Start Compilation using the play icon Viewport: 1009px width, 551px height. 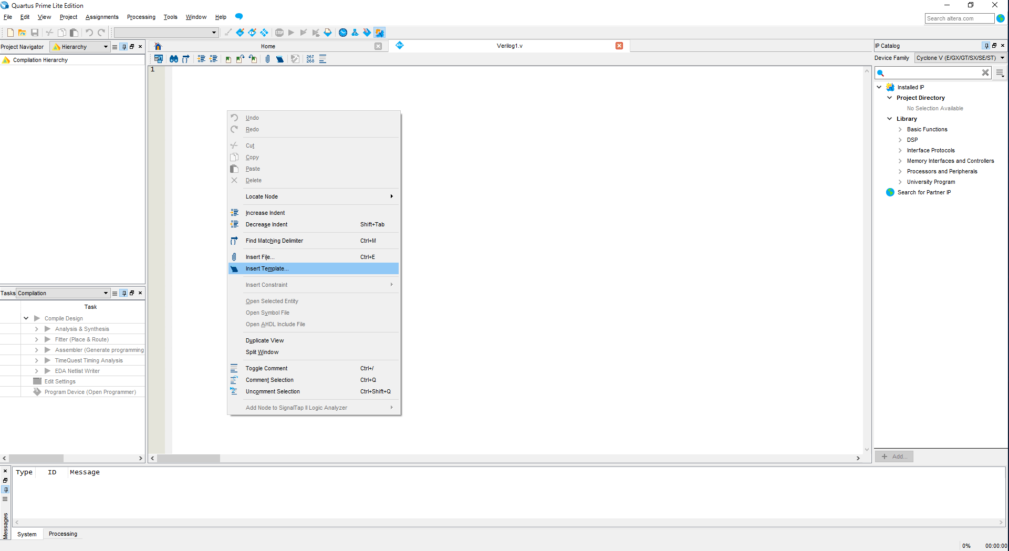click(x=292, y=33)
